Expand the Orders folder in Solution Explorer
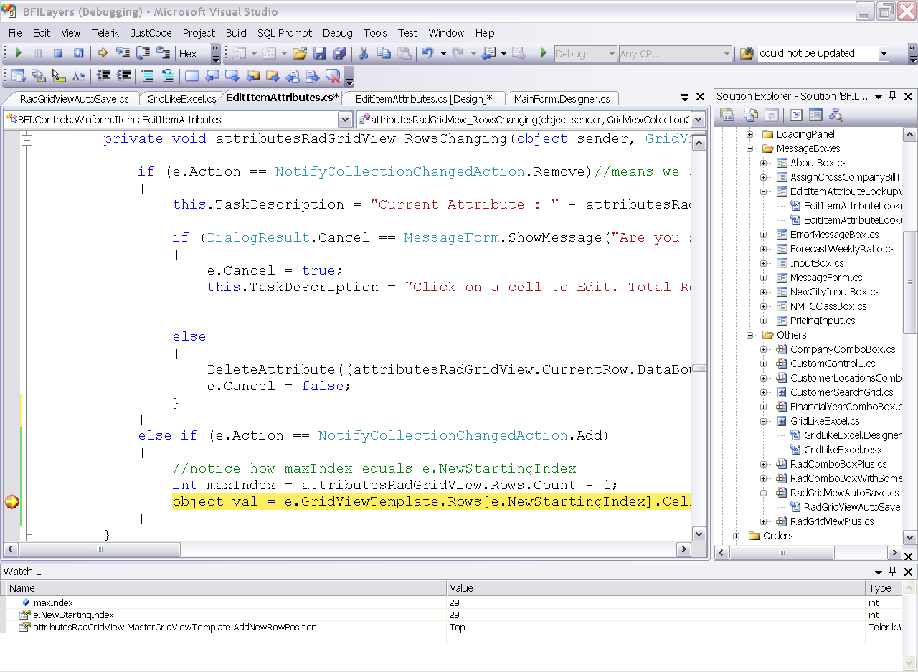 pos(736,536)
